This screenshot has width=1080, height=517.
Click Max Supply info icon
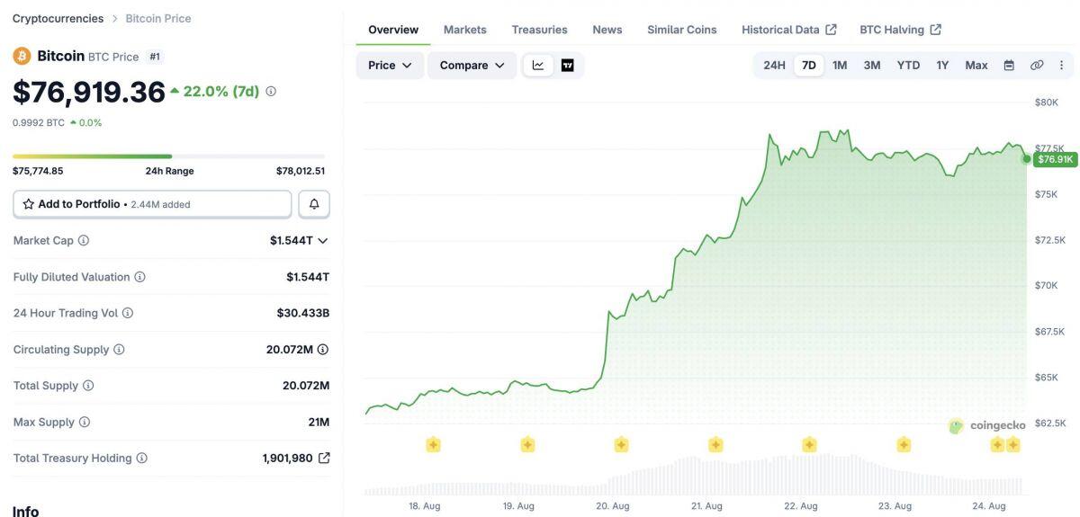pyautogui.click(x=84, y=422)
